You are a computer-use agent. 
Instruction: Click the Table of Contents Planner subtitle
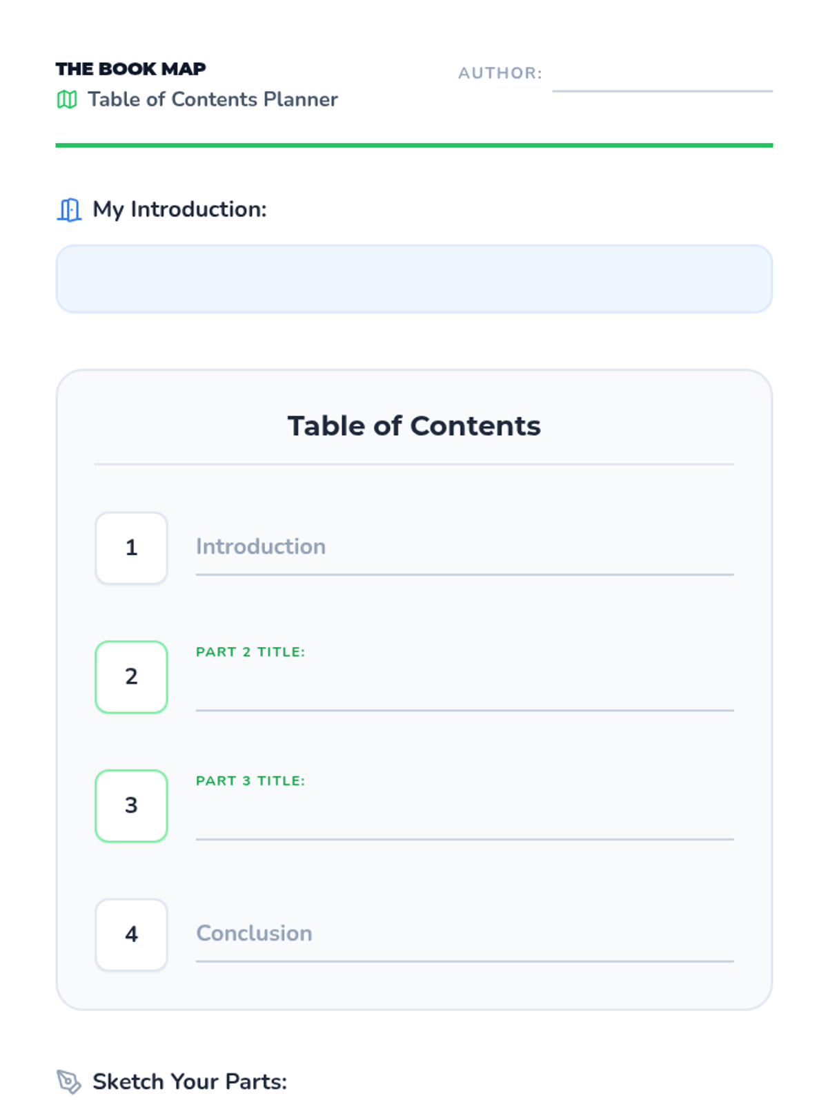tap(213, 99)
